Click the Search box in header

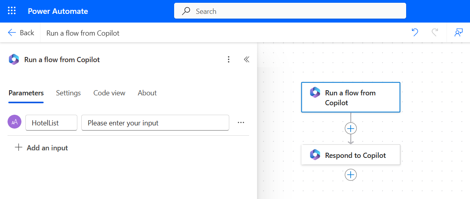(290, 11)
